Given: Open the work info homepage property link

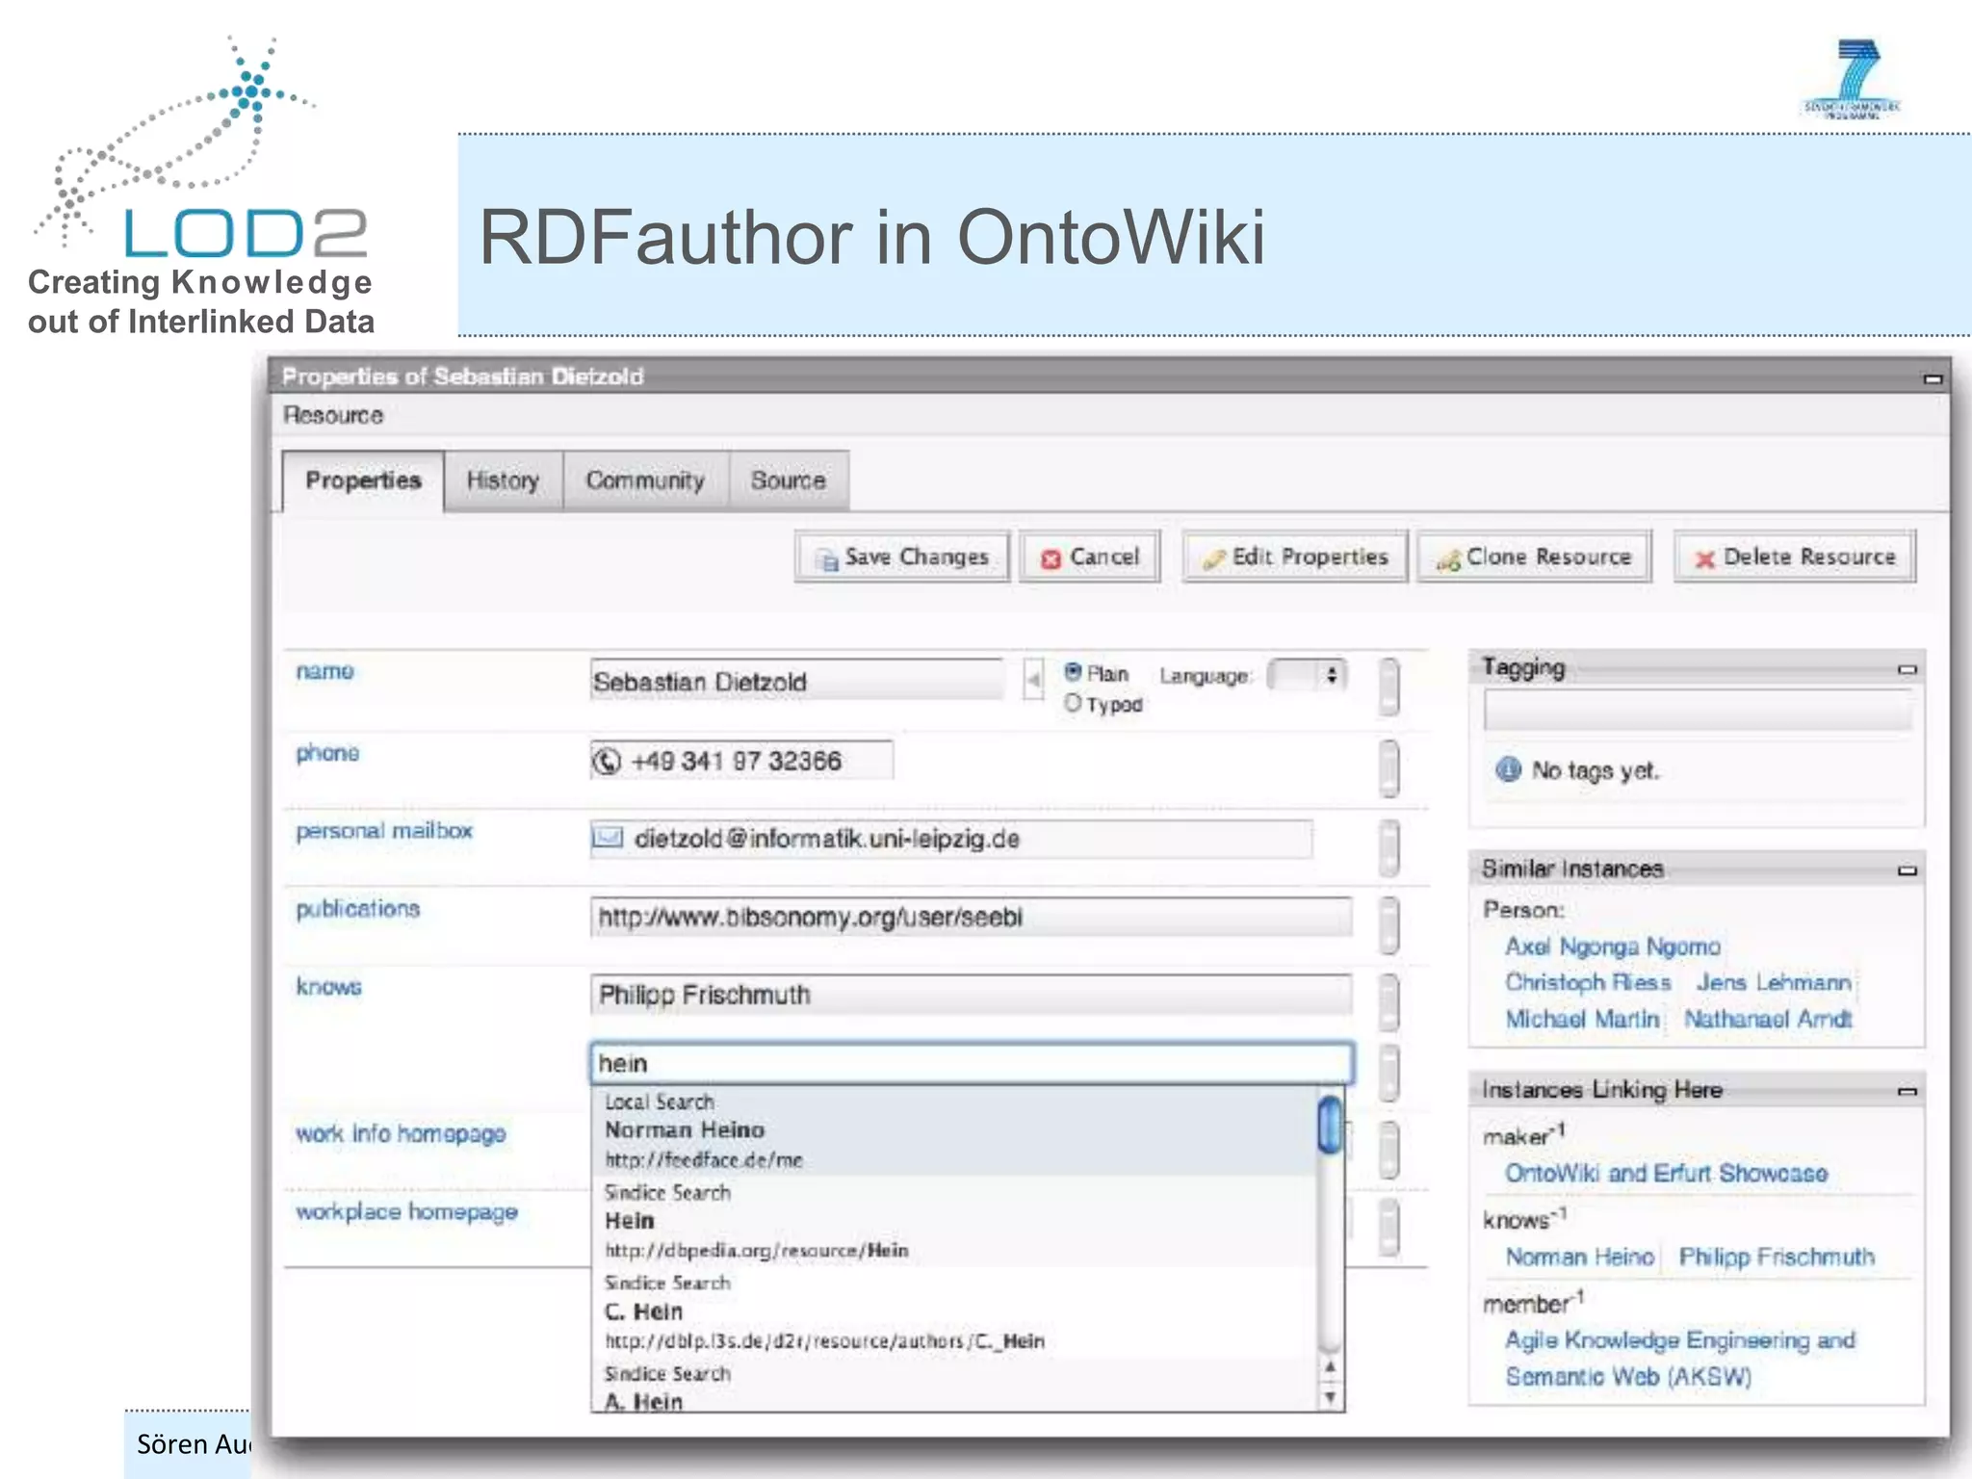Looking at the screenshot, I should [401, 1134].
